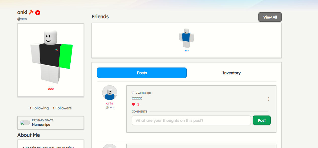Screen dimensions: 318x148
Task: Like the post using the heart icon
Action: [134, 104]
